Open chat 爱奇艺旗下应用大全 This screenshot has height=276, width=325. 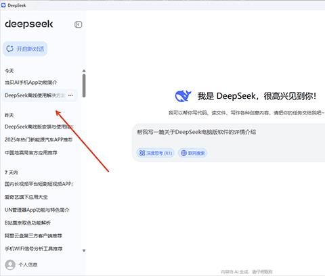pos(26,197)
